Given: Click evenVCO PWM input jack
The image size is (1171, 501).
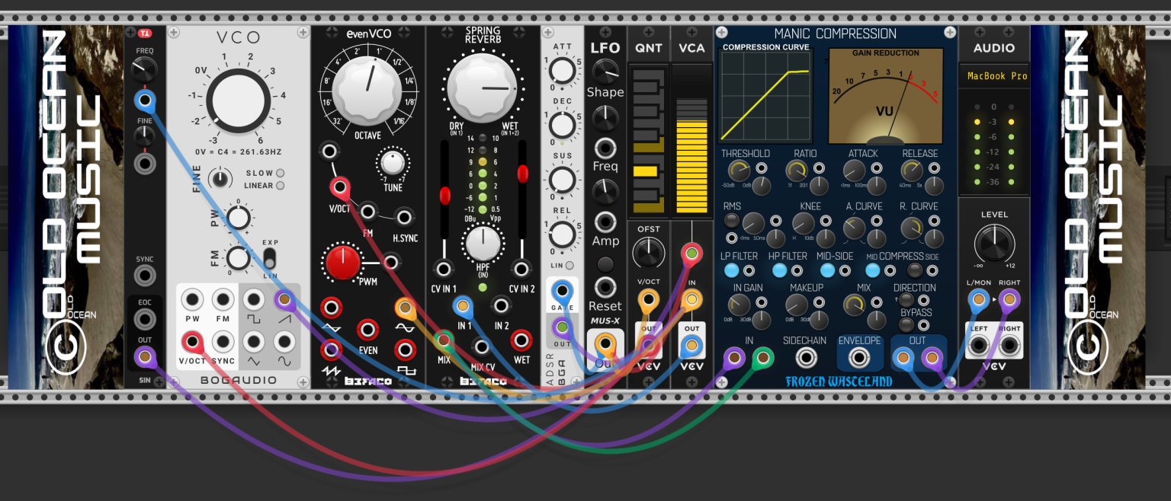Looking at the screenshot, I should (391, 263).
